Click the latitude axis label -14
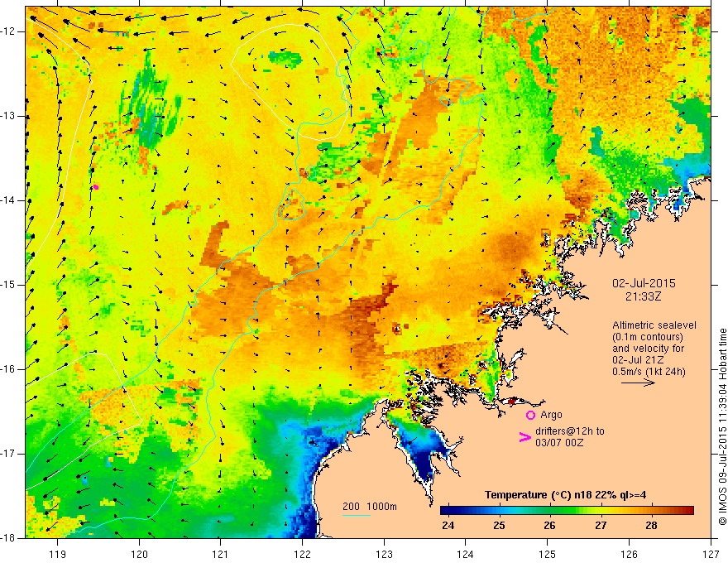728x563 pixels. coord(9,200)
